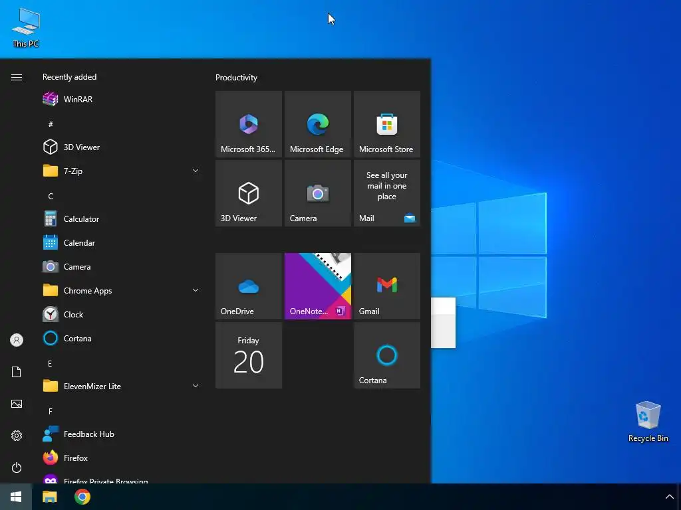Open the Friday 20 calendar tile
681x510 pixels.
coord(249,355)
